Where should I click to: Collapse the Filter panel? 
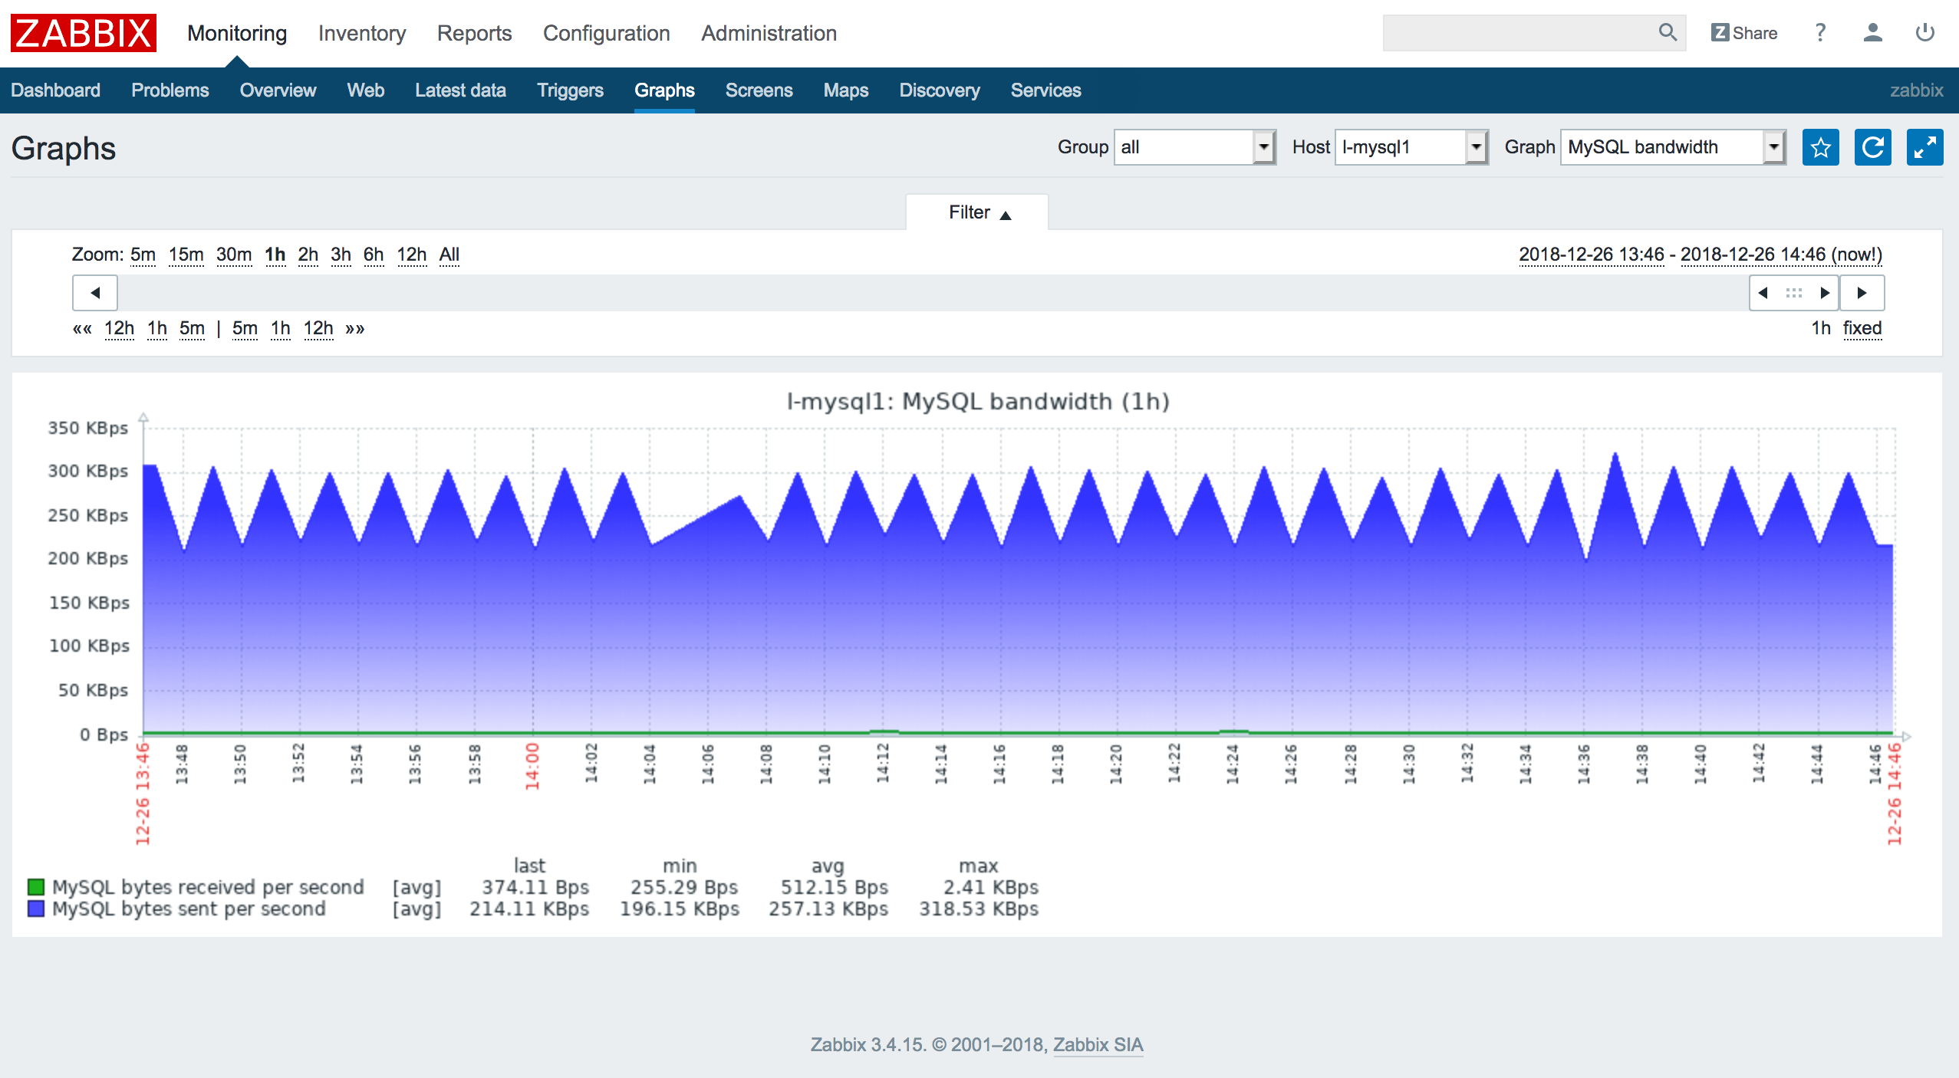click(978, 212)
